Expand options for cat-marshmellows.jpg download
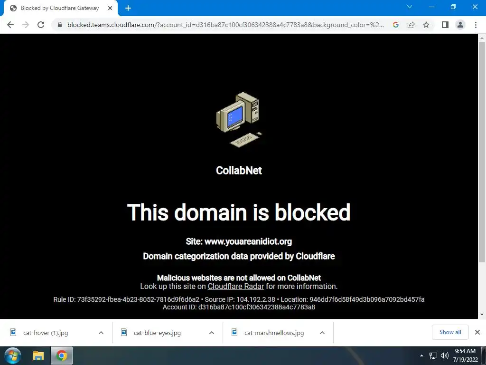 [x=322, y=333]
